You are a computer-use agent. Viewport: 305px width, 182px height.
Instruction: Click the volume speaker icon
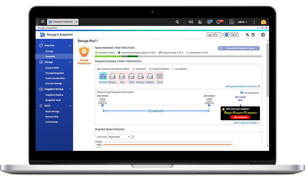[x=191, y=22]
